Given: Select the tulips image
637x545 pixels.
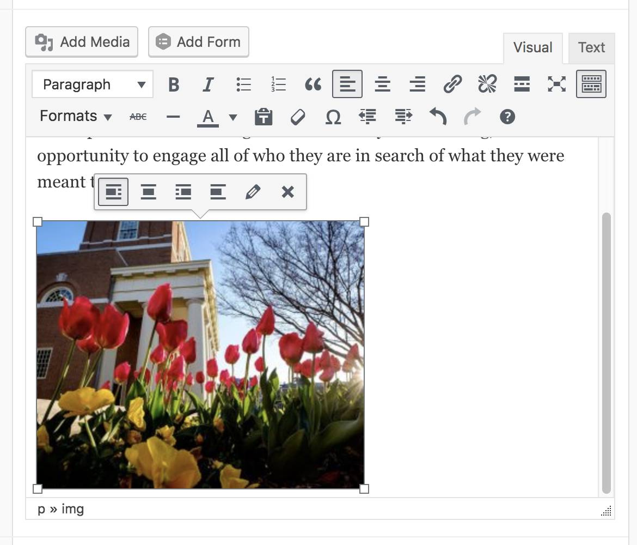Looking at the screenshot, I should click(200, 354).
